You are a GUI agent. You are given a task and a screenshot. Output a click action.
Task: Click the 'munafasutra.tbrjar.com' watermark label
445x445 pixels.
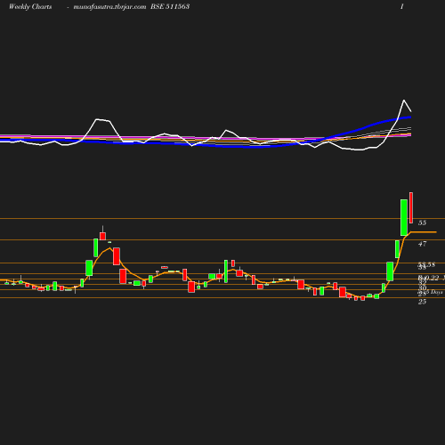(109, 7)
